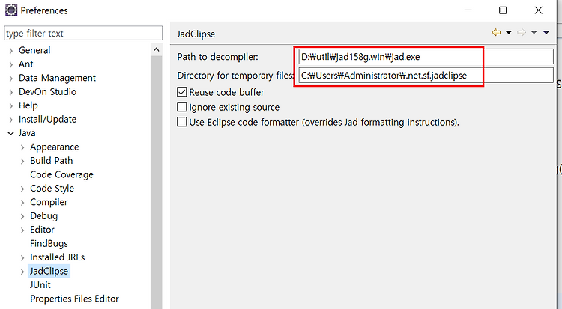The height and width of the screenshot is (309, 562).
Task: Expand the Editor node
Action: pos(22,230)
